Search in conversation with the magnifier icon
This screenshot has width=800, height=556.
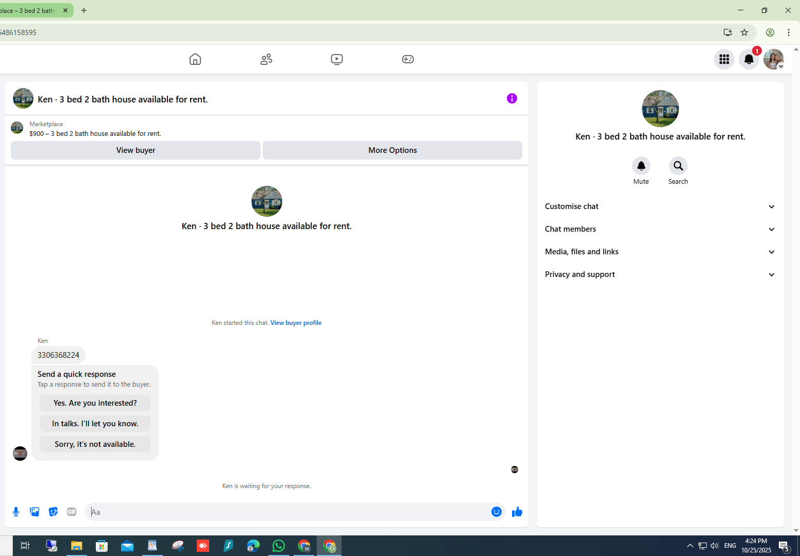(x=678, y=166)
